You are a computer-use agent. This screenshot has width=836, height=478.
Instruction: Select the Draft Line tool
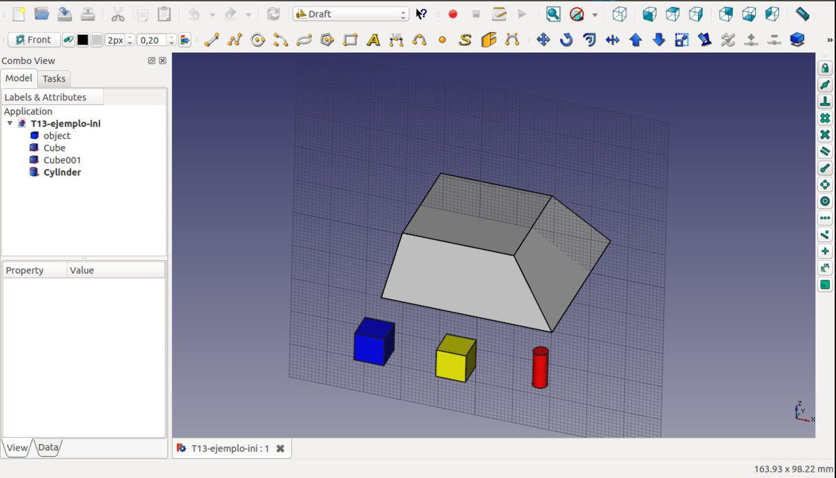(212, 40)
